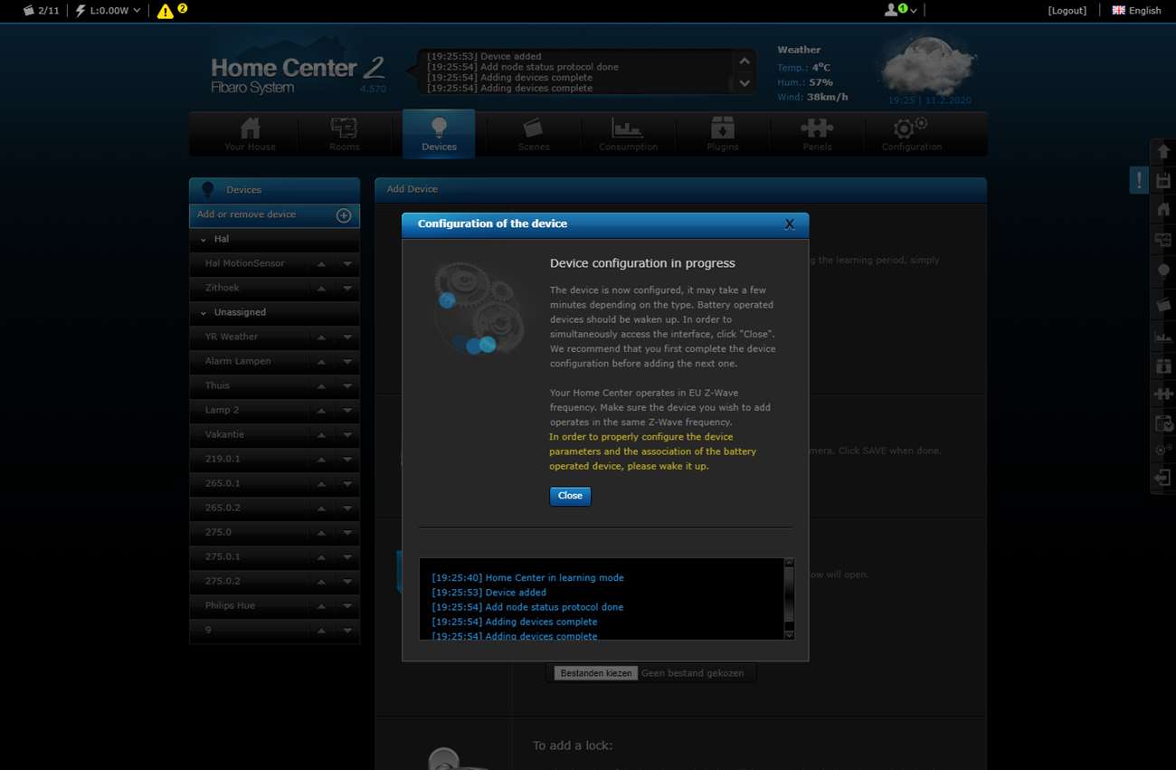Viewport: 1176px width, 770px height.
Task: Click the blue exclamation mark notification tab
Action: pos(1139,180)
